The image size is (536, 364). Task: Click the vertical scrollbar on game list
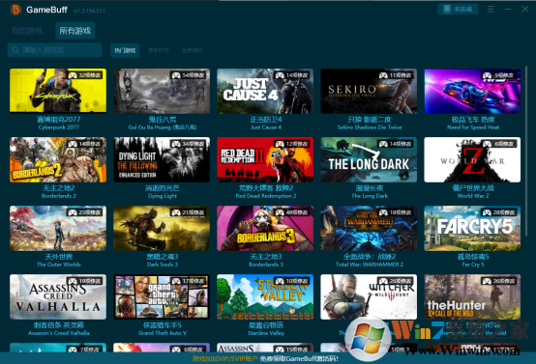[x=526, y=150]
